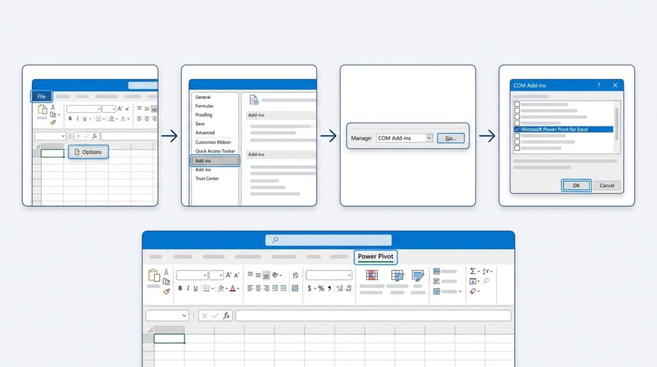Click Find magnifier icon in bottom ribbon
The width and height of the screenshot is (657, 367).
coord(486,281)
